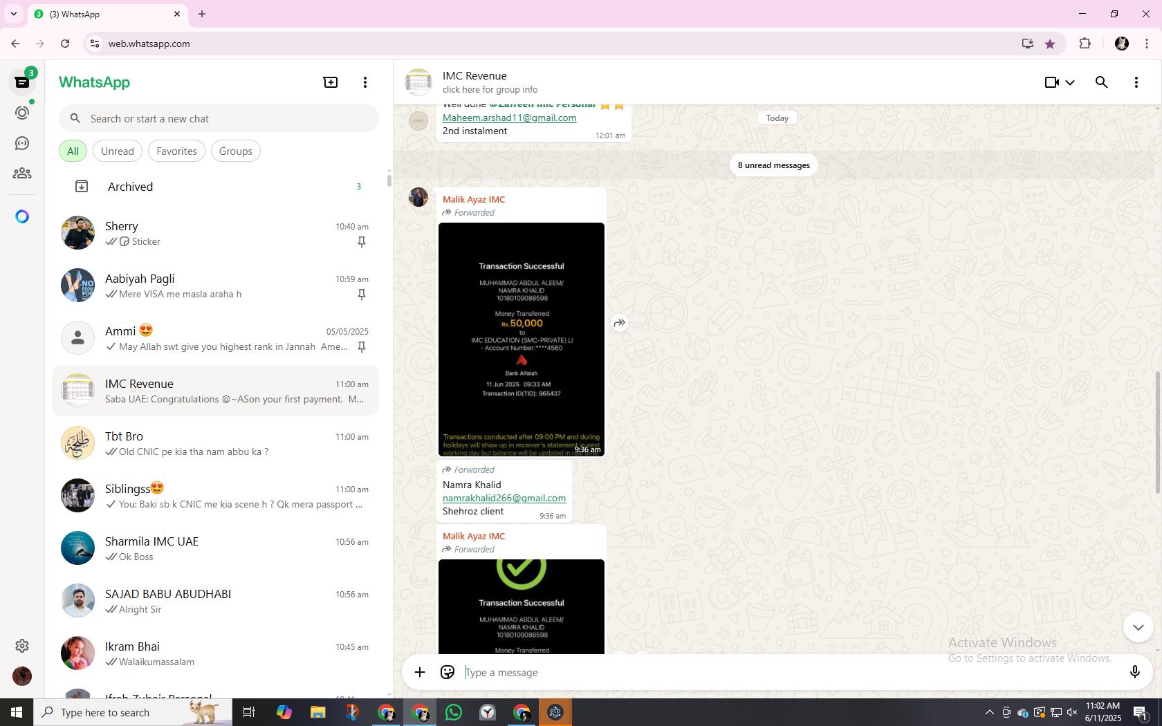Screen dimensions: 1162x726
Task: Click pin icon on Sherry chat
Action: [361, 241]
